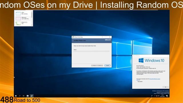183x103 pixels.
Task: Click the "Installing VMware Tools" header text
Action: point(80,41)
